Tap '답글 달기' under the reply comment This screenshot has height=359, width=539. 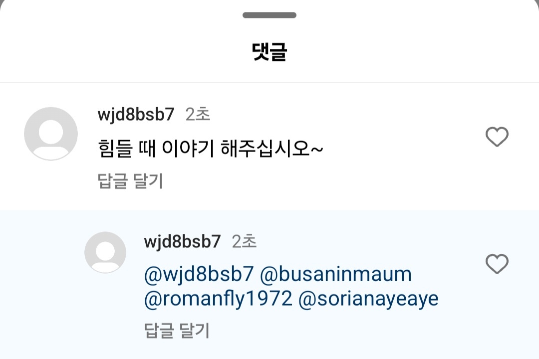177,331
